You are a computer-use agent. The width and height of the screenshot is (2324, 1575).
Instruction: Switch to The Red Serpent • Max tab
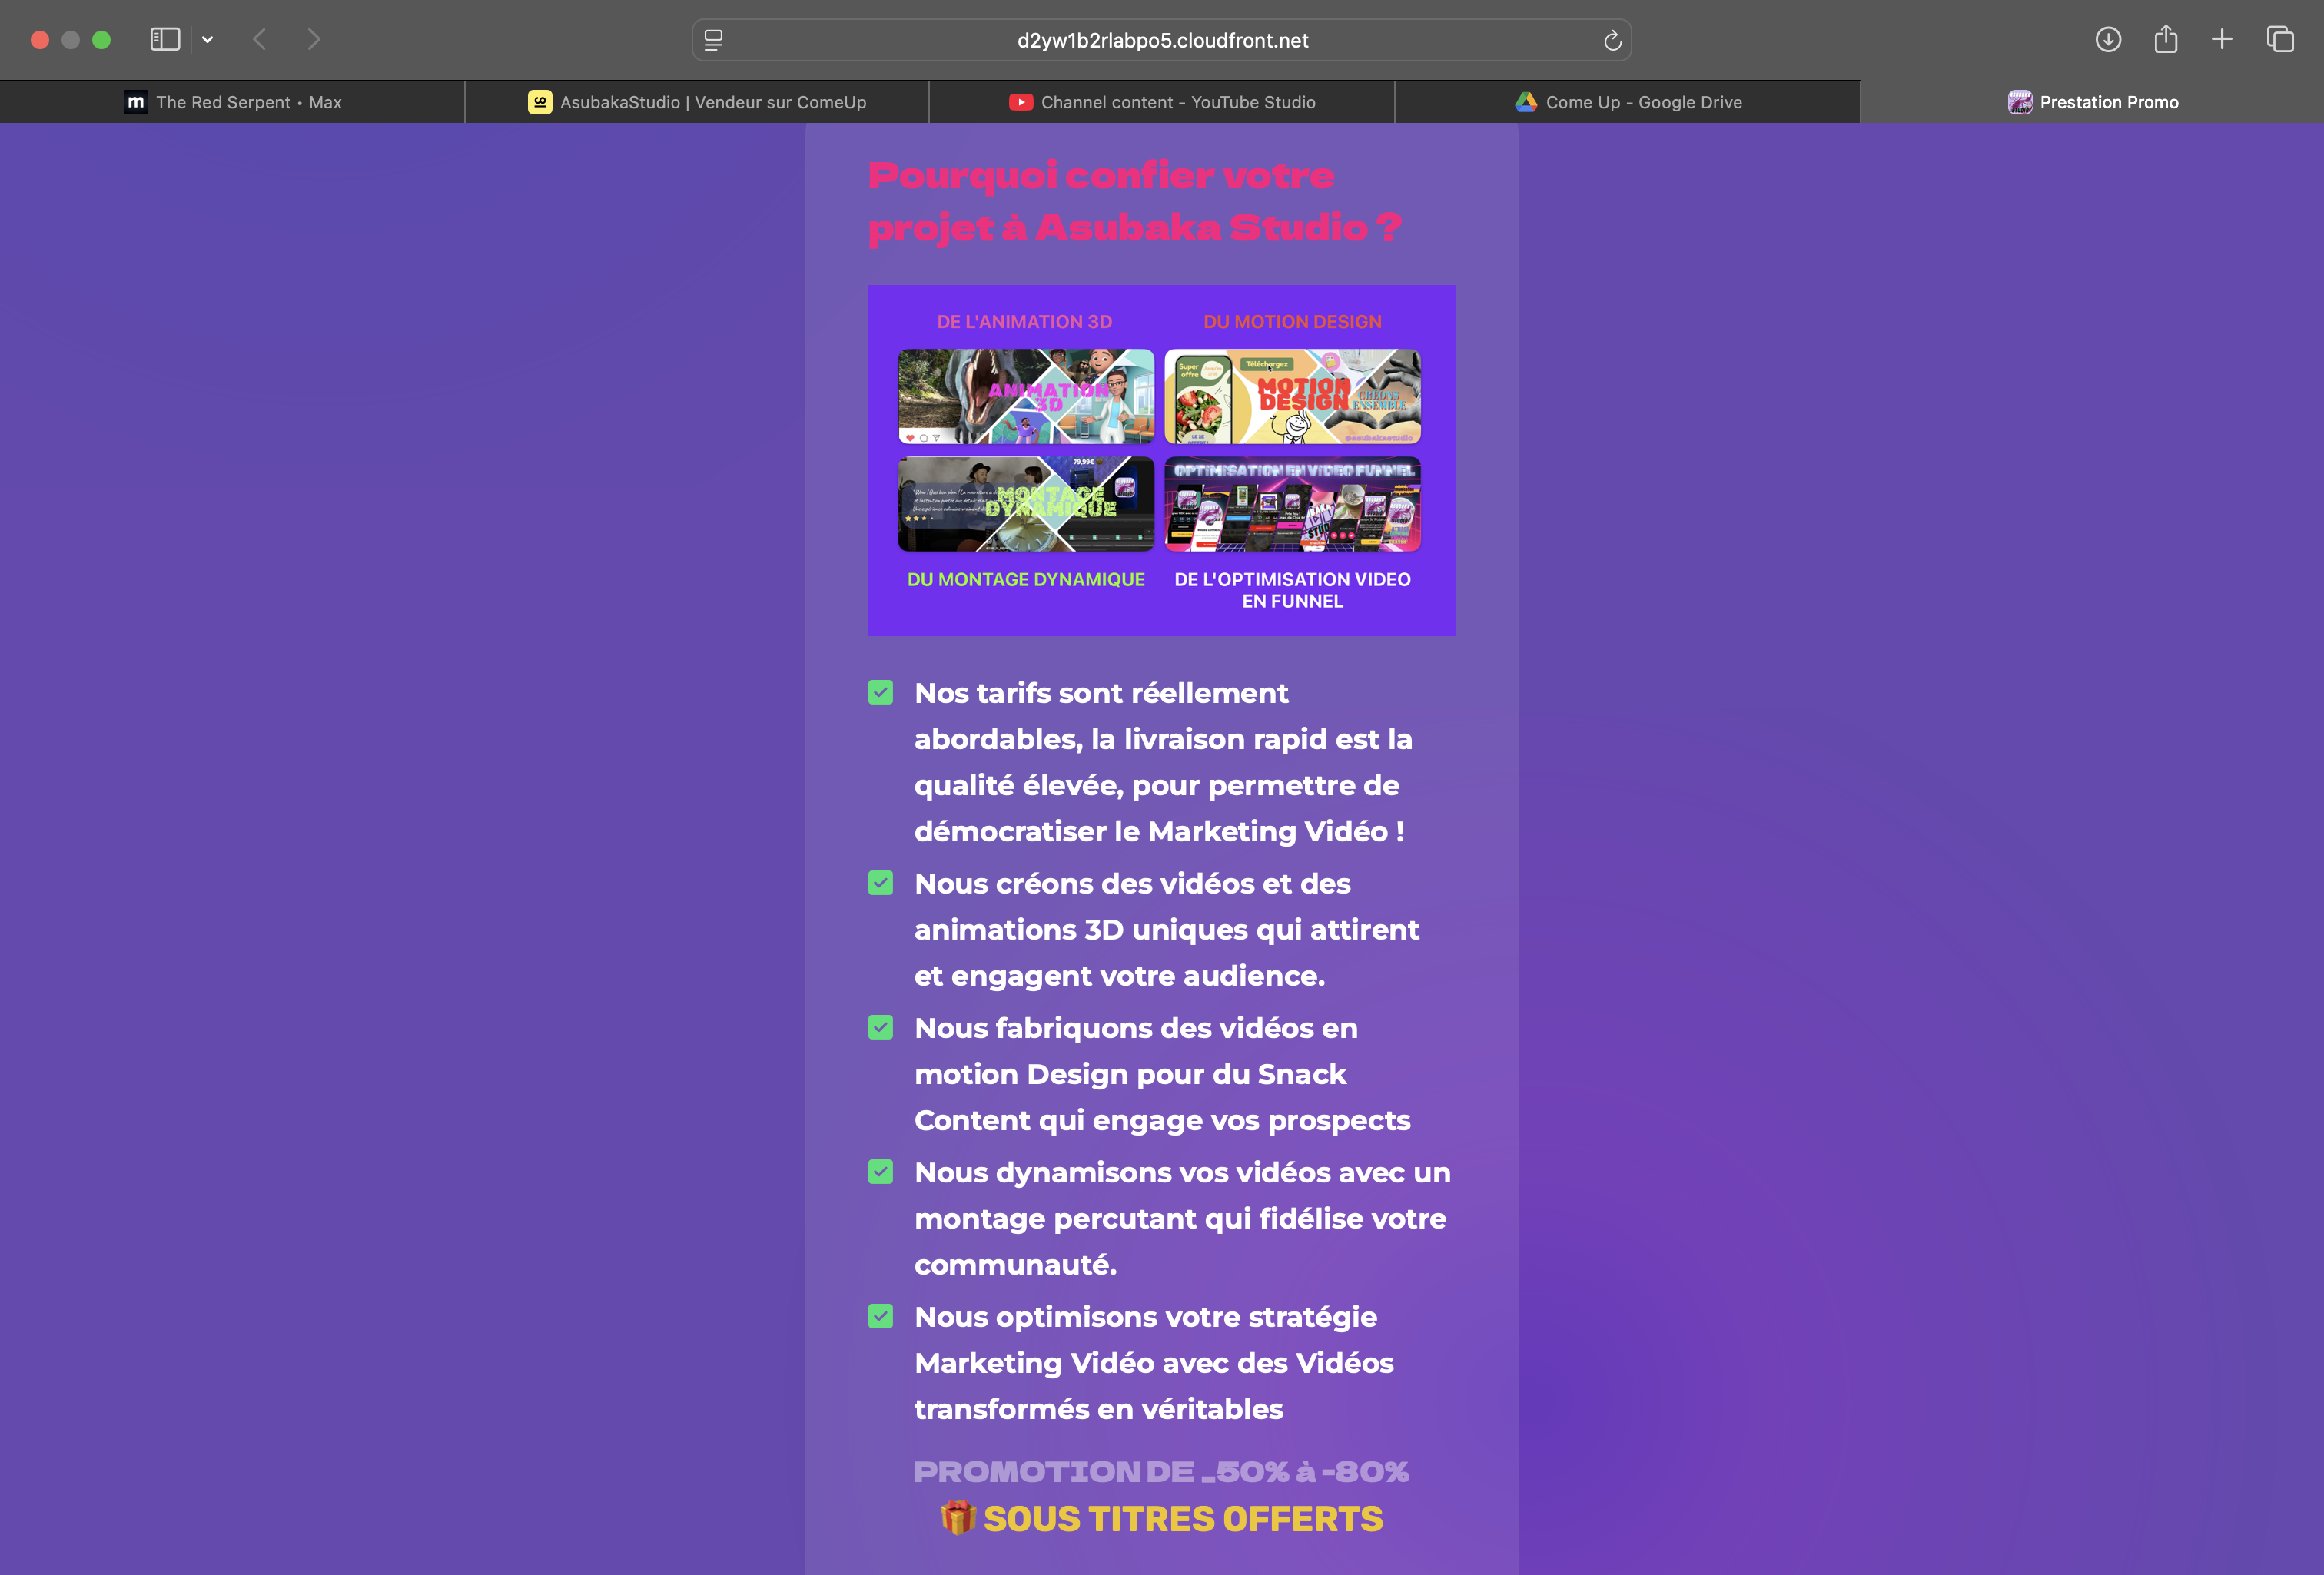(x=232, y=102)
